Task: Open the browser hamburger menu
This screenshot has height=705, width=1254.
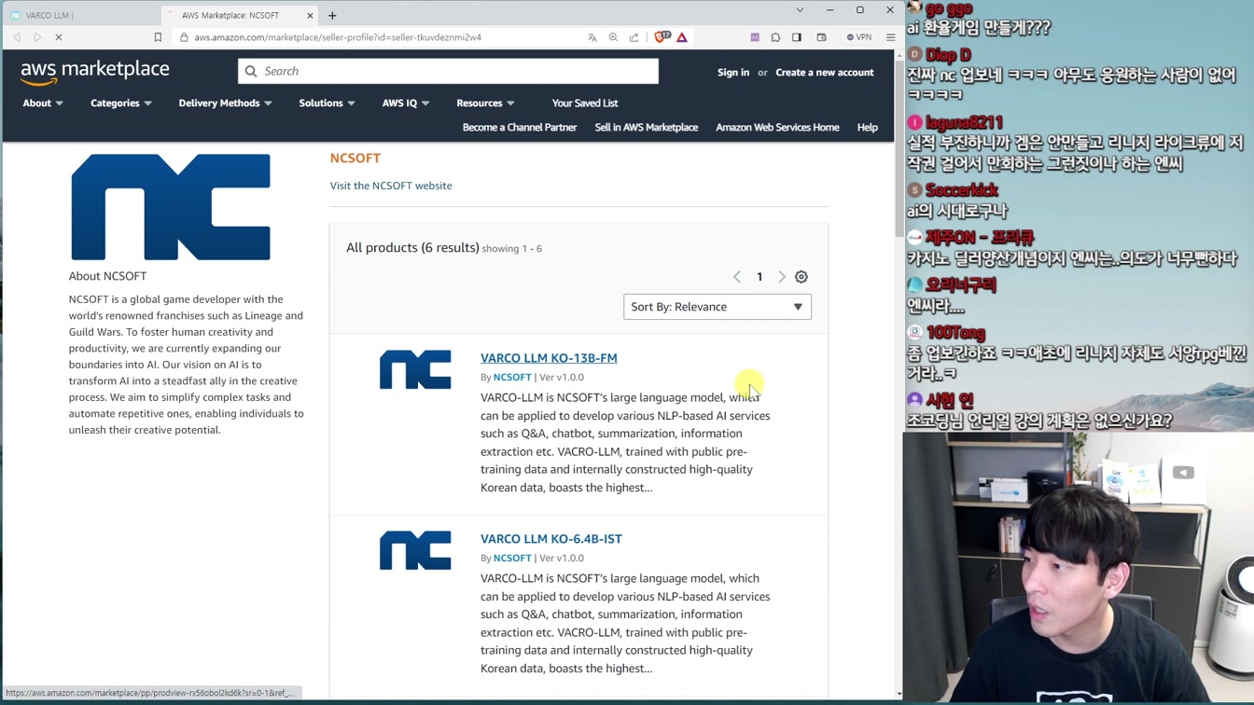Action: tap(890, 37)
